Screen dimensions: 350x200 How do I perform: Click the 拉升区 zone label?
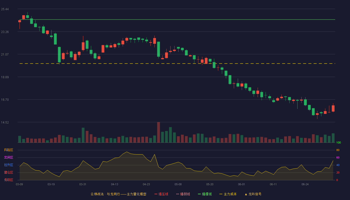8,165
